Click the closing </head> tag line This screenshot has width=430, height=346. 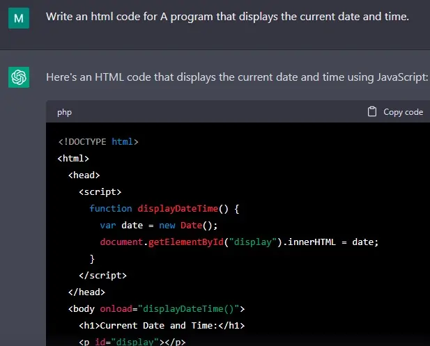[86, 292]
